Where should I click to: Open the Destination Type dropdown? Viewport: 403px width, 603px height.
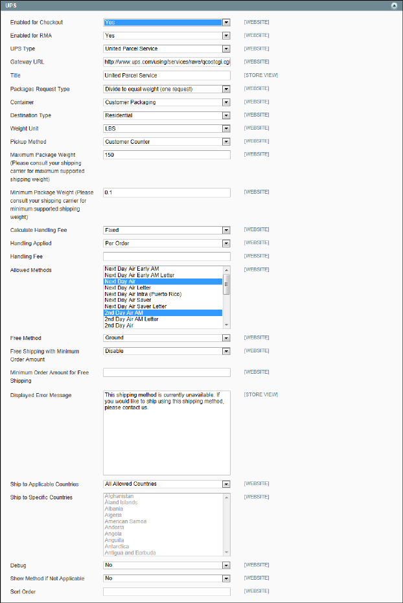[167, 115]
